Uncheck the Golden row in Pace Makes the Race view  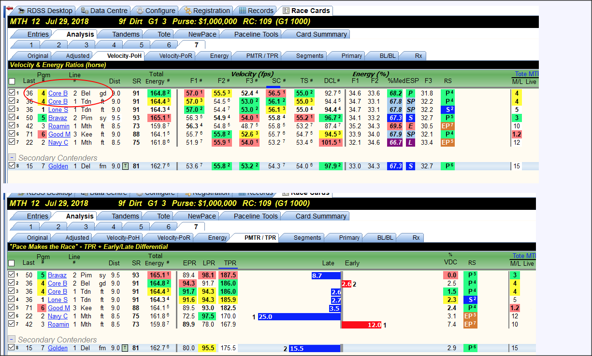tap(12, 348)
